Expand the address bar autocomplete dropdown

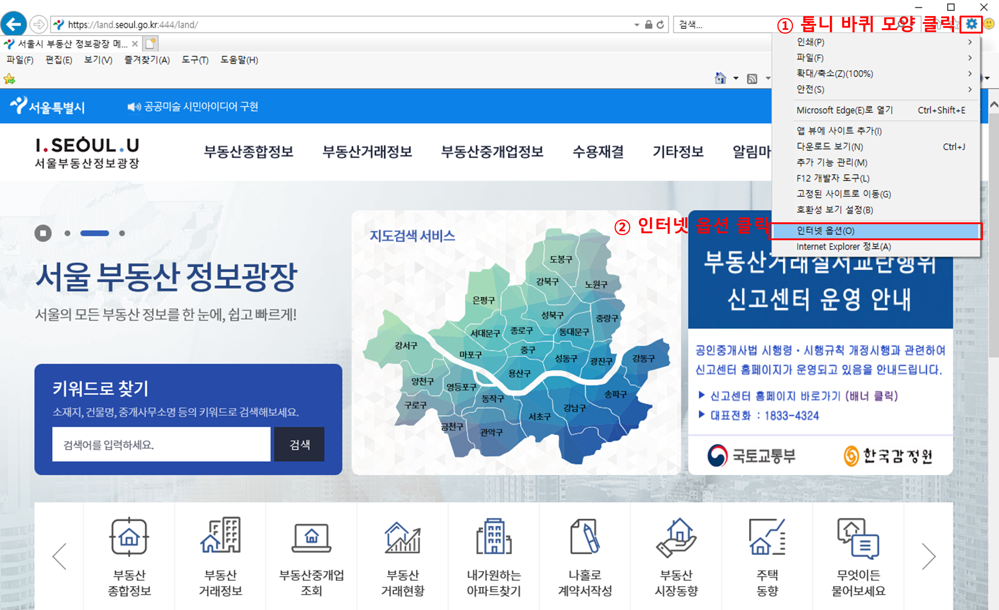click(638, 25)
